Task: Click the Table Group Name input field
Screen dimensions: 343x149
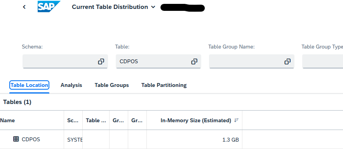Action: pyautogui.click(x=252, y=61)
